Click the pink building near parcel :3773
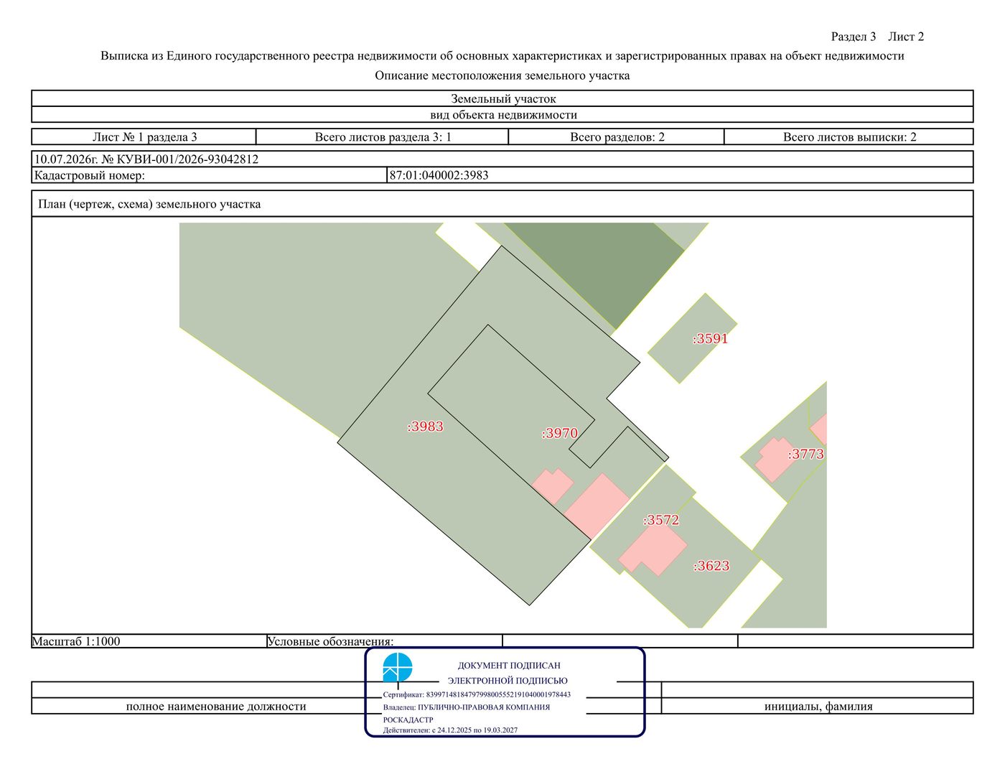 [x=775, y=460]
